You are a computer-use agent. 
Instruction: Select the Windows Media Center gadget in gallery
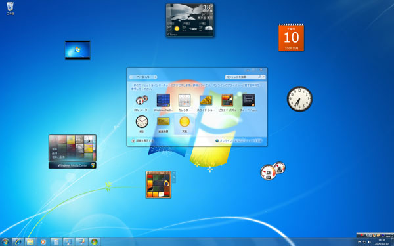[x=163, y=103]
